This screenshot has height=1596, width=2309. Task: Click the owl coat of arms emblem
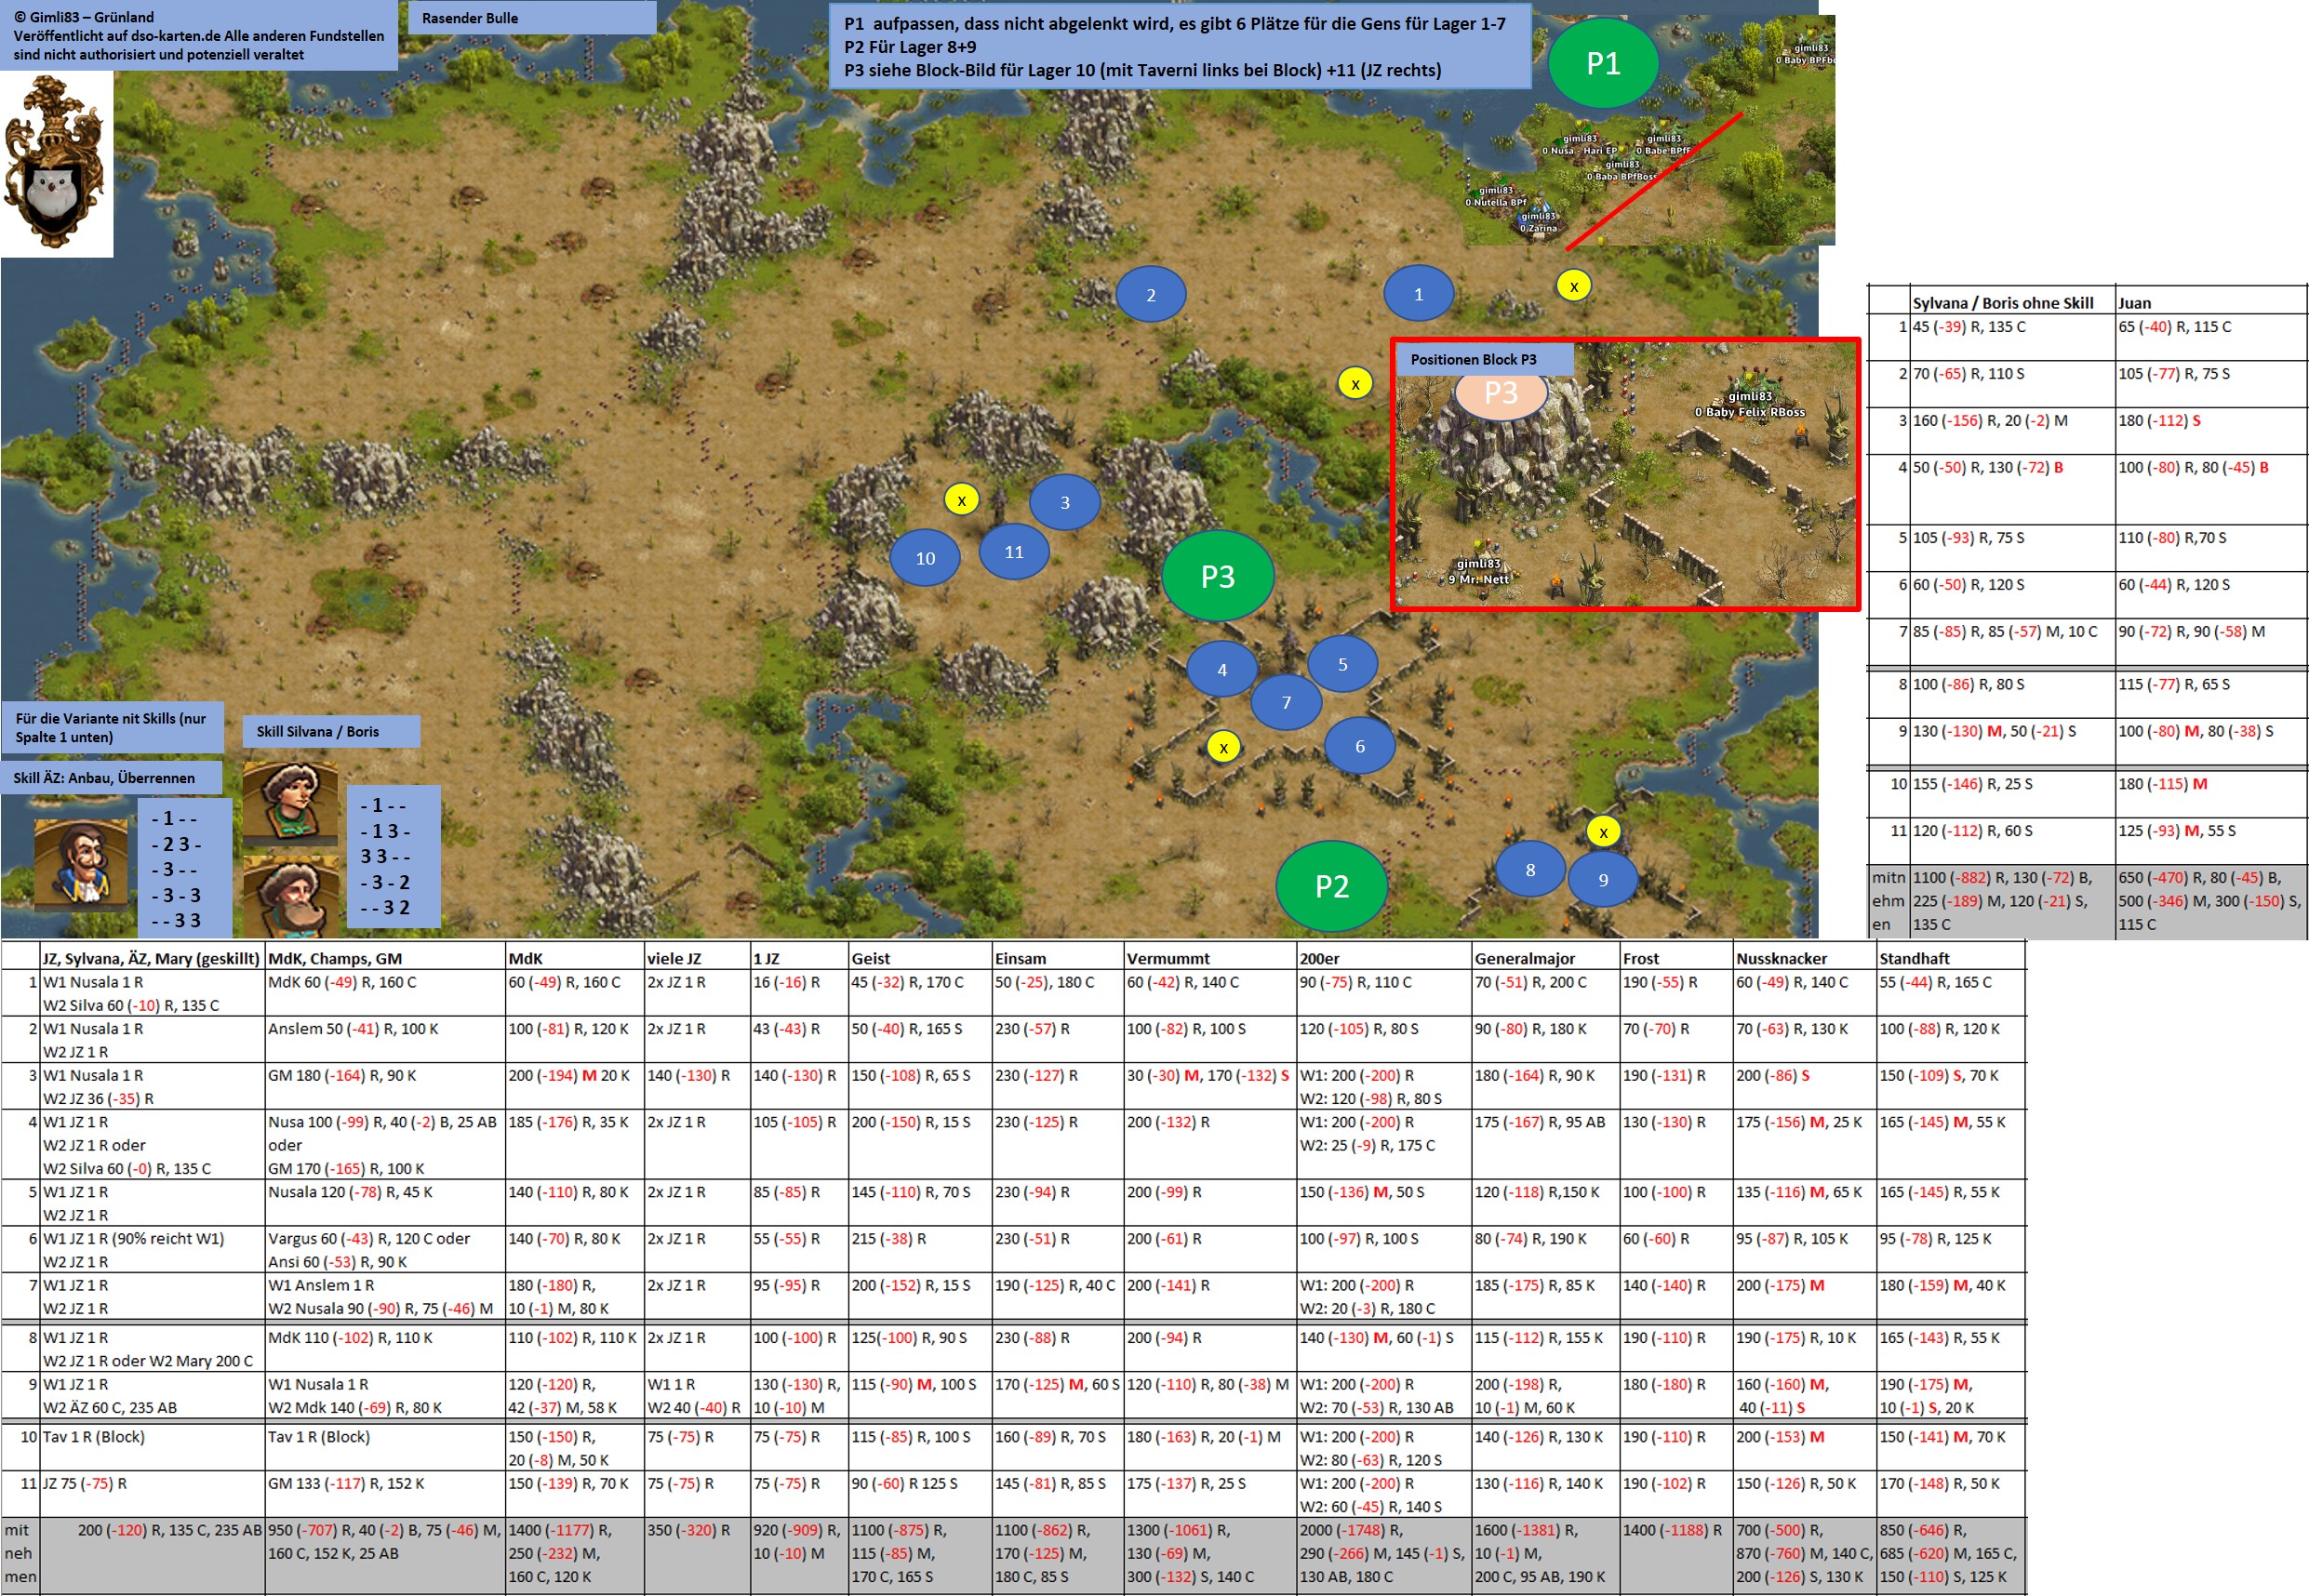coord(56,163)
